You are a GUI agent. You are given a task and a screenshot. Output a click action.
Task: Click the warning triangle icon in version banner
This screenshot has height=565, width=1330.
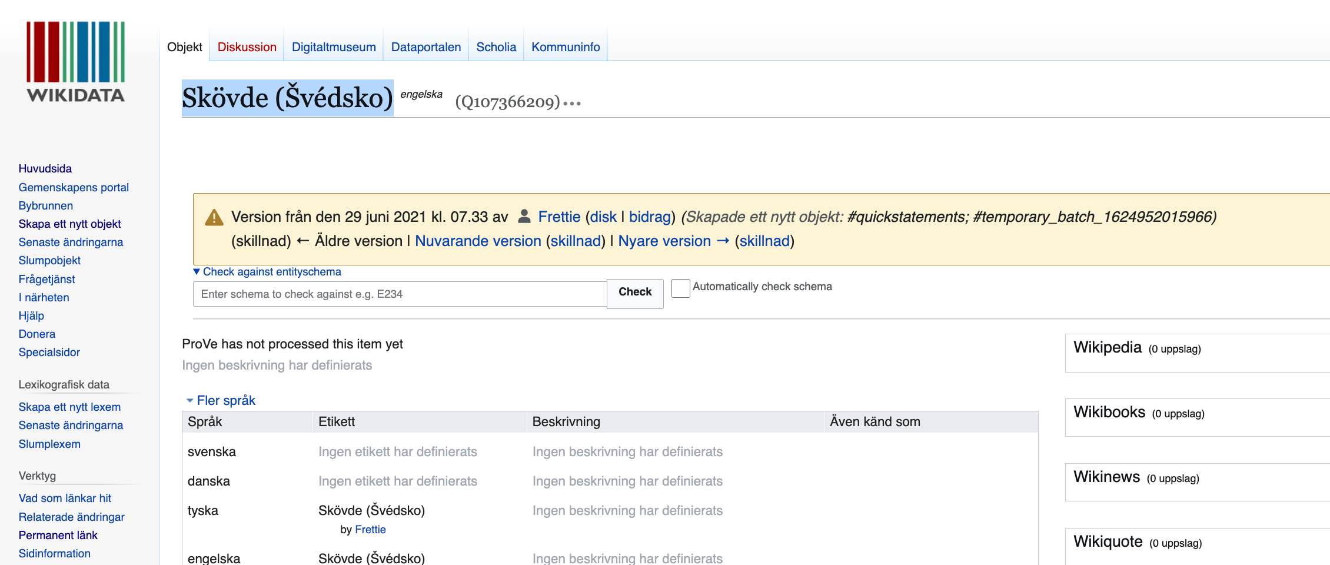pyautogui.click(x=214, y=218)
